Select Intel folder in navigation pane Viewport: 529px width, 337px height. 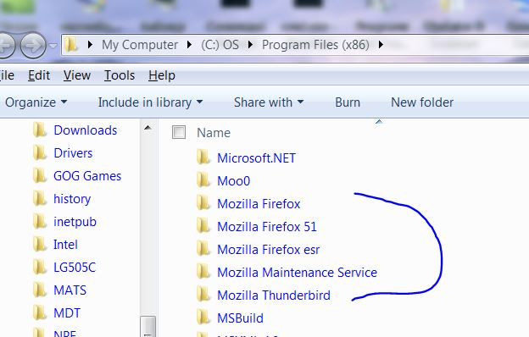(65, 245)
